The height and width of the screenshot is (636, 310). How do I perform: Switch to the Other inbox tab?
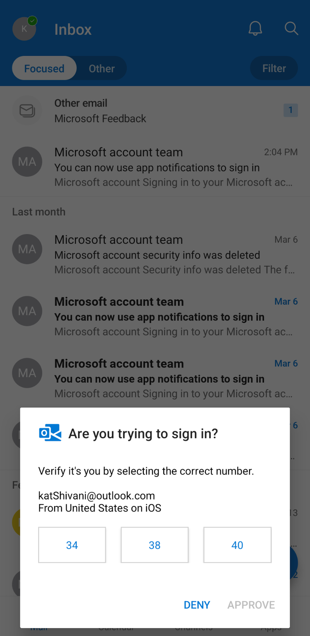pos(101,68)
